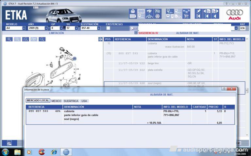Open the multiple shopping carts icon
Viewport: 251px width, 156px height.
click(x=186, y=11)
